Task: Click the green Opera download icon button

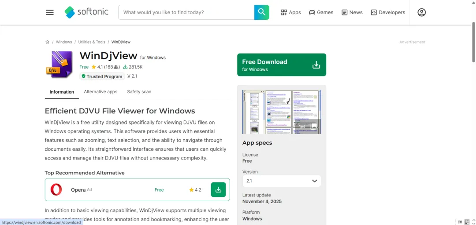Action: pyautogui.click(x=218, y=190)
